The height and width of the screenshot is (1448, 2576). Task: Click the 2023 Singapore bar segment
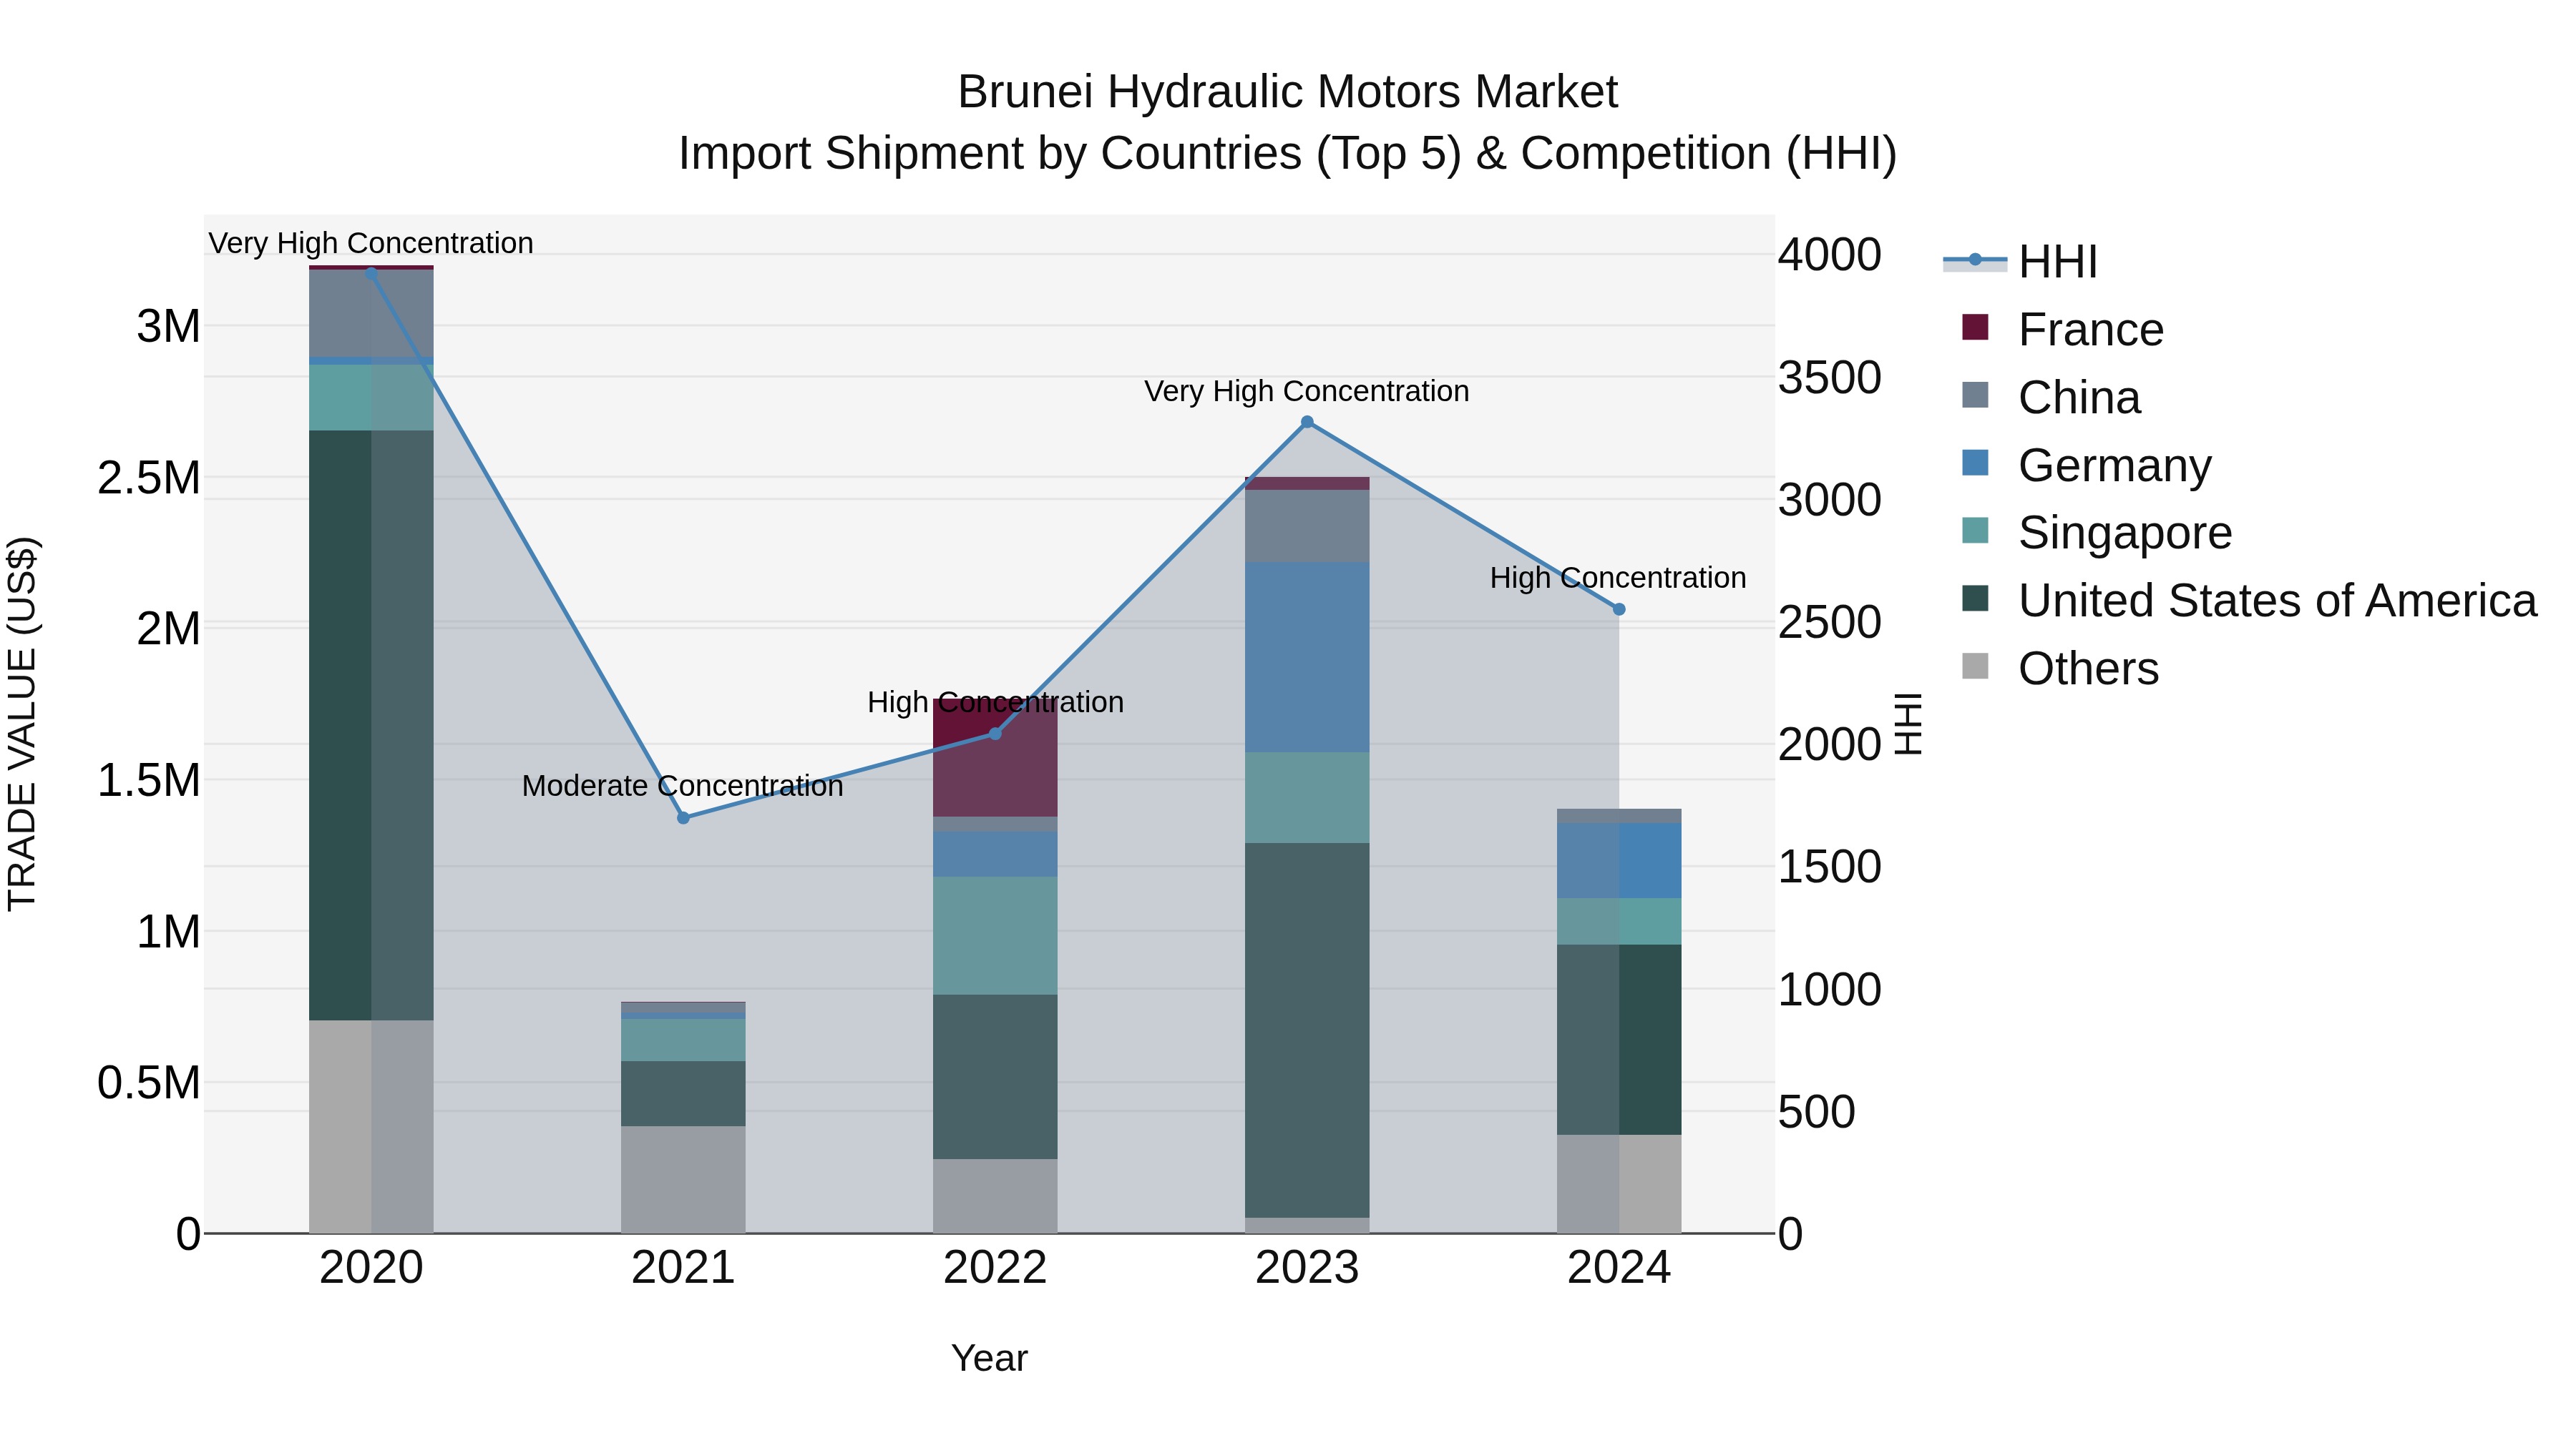1307,797
